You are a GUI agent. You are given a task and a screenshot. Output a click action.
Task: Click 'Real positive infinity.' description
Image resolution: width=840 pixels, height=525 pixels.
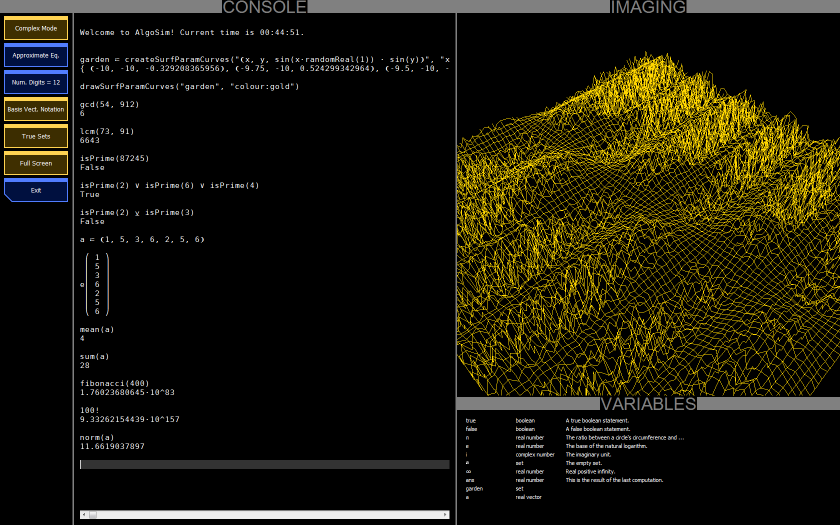pyautogui.click(x=590, y=471)
